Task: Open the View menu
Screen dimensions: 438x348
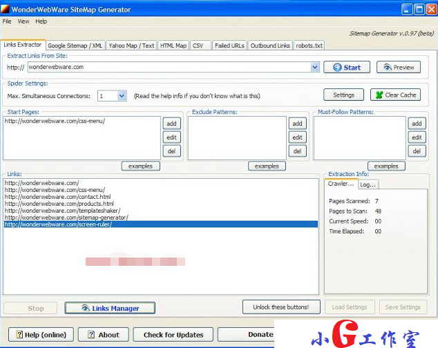Action: pyautogui.click(x=23, y=21)
